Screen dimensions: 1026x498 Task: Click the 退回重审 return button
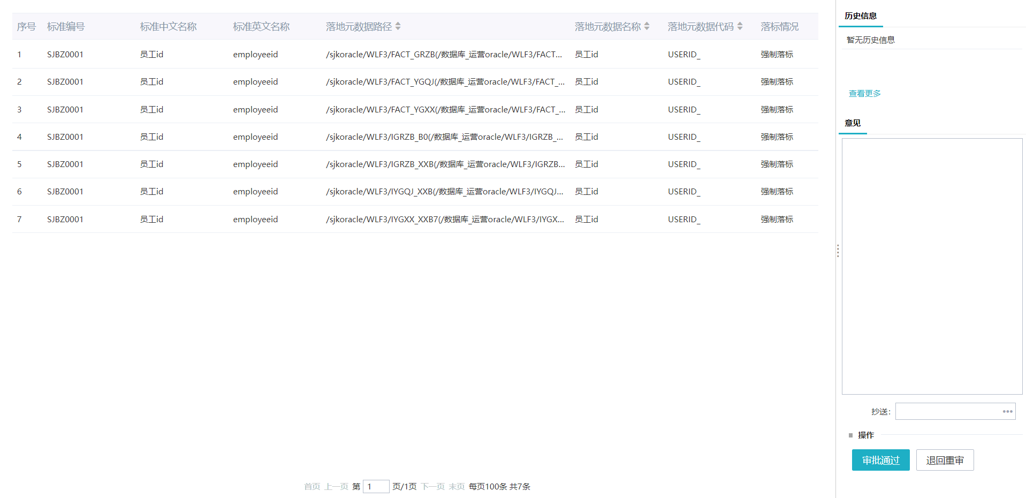(x=945, y=460)
